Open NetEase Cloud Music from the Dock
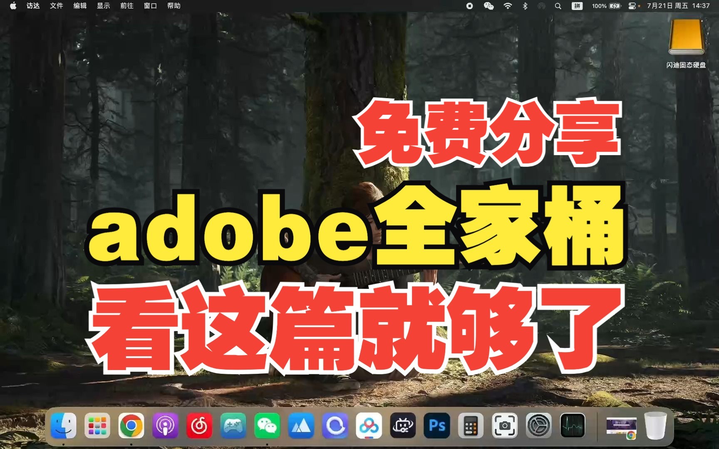Viewport: 719px width, 449px height. [199, 426]
